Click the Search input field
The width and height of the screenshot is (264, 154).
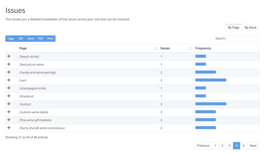pyautogui.click(x=243, y=39)
